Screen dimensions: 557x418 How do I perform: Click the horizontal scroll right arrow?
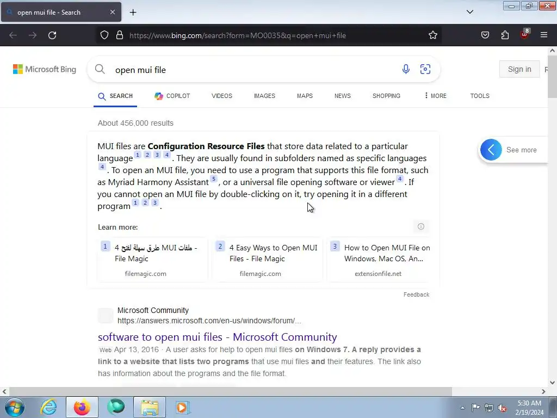point(543,391)
